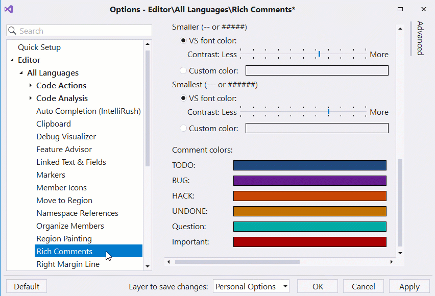Click the Smallest contrast slider handle
Image resolution: width=435 pixels, height=296 pixels.
click(328, 111)
